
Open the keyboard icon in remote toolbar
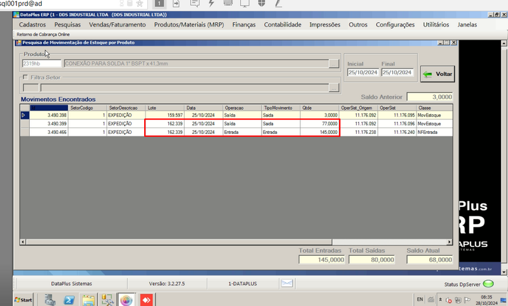point(228,3)
